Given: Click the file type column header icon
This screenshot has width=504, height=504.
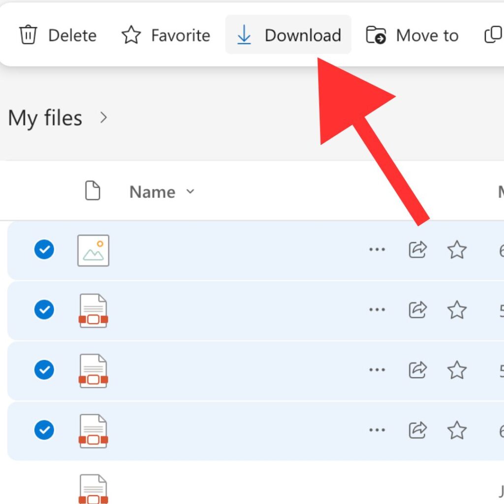Looking at the screenshot, I should 93,191.
